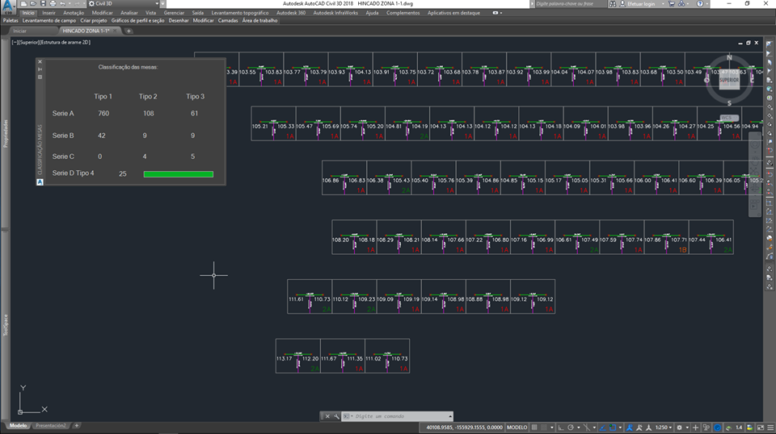Screen dimensions: 776x434
Task: Open the Inserir ribbon tab
Action: click(x=48, y=13)
